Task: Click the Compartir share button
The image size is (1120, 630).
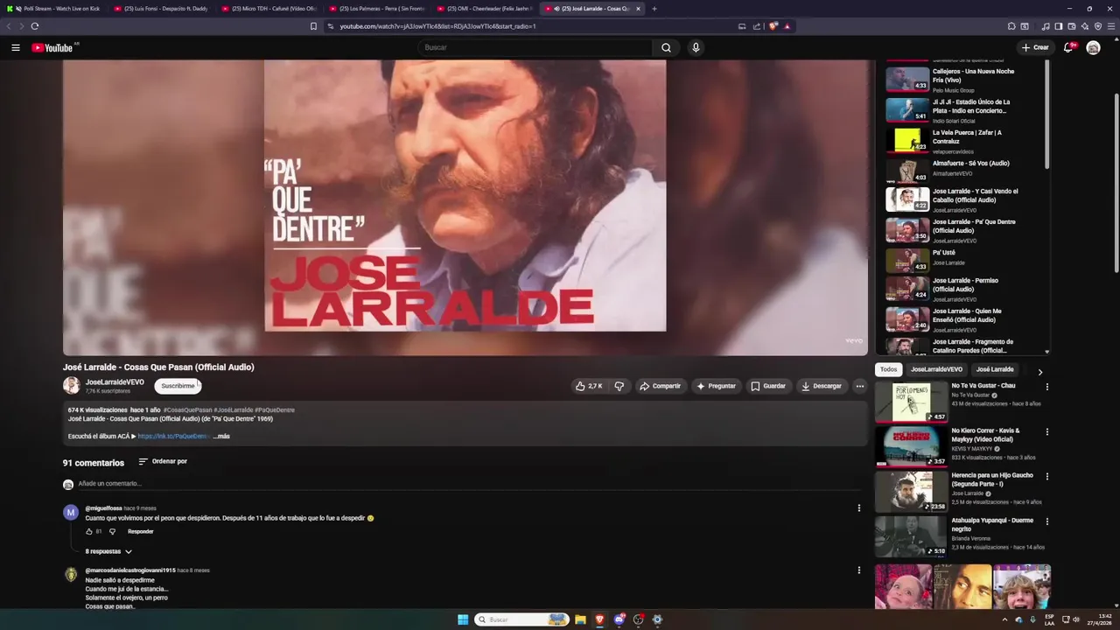Action: pos(660,386)
